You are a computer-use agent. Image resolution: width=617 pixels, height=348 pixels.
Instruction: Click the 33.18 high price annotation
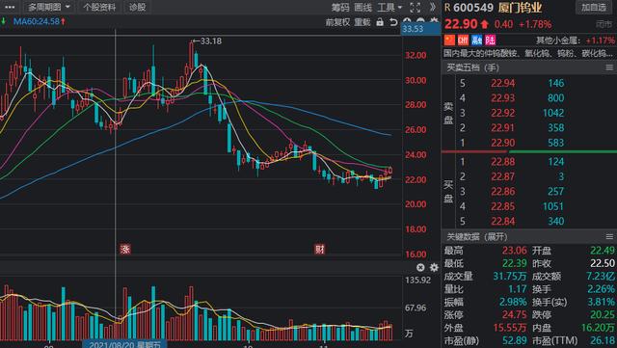tap(210, 40)
